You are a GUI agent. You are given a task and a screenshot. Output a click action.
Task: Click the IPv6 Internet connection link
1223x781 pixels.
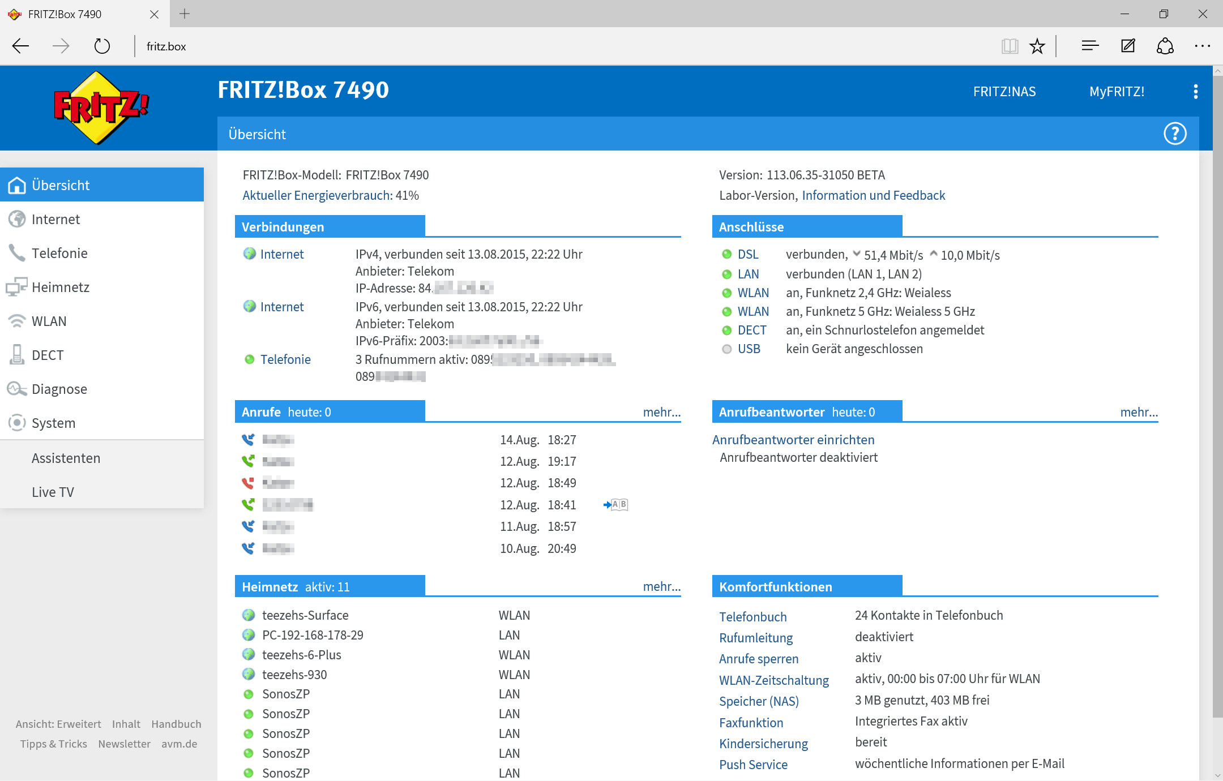(282, 307)
